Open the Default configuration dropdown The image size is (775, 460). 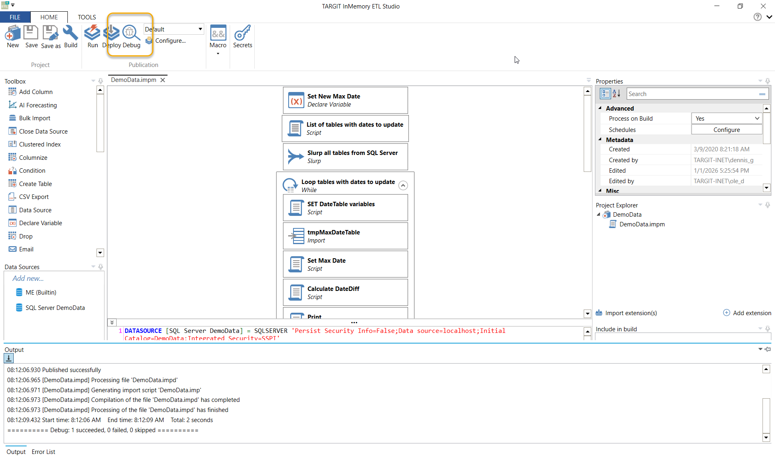[199, 29]
